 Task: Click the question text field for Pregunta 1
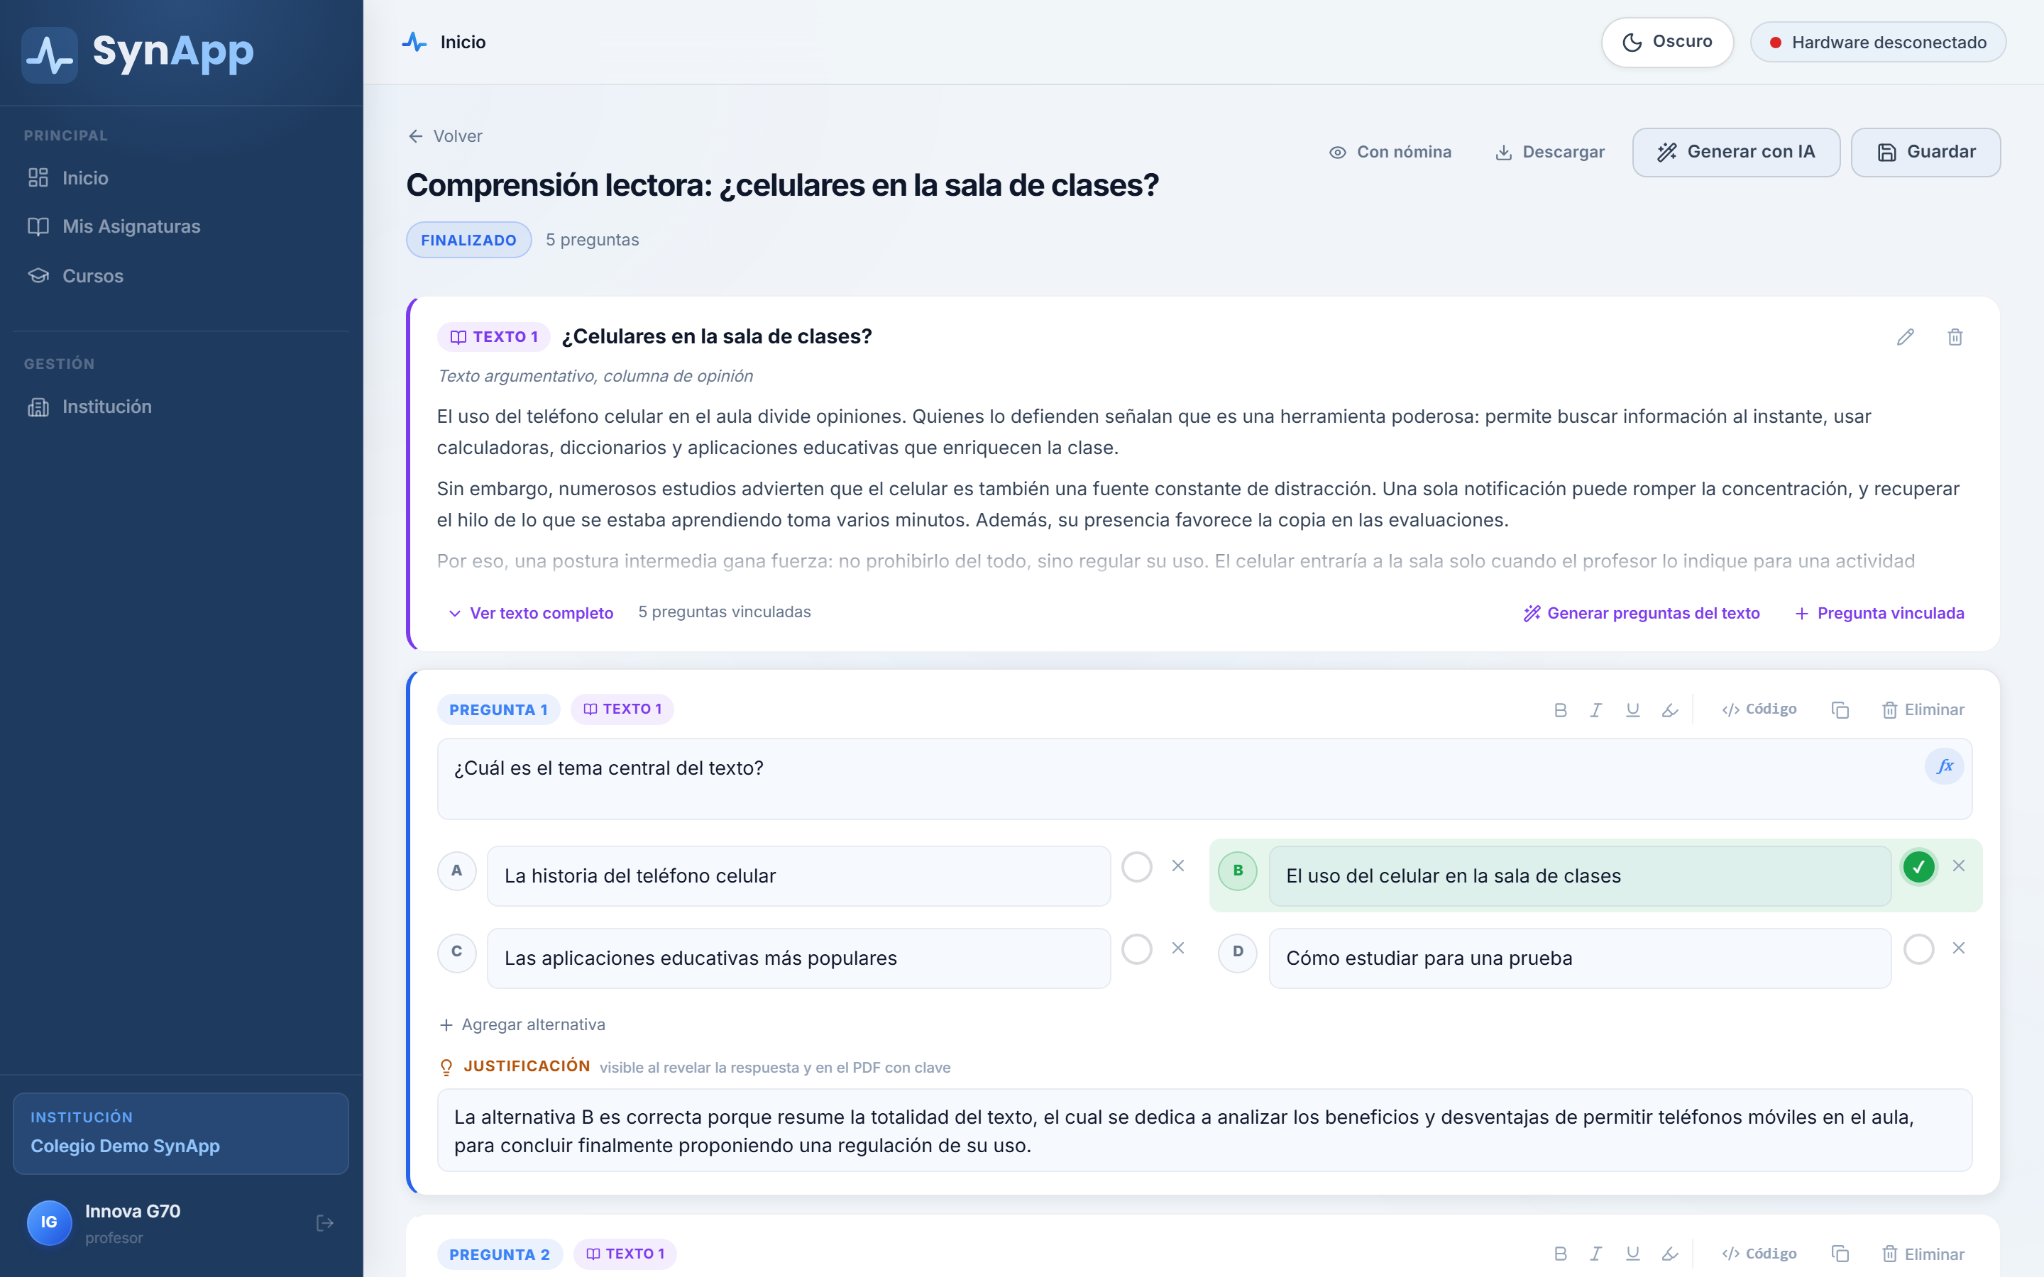[1204, 779]
